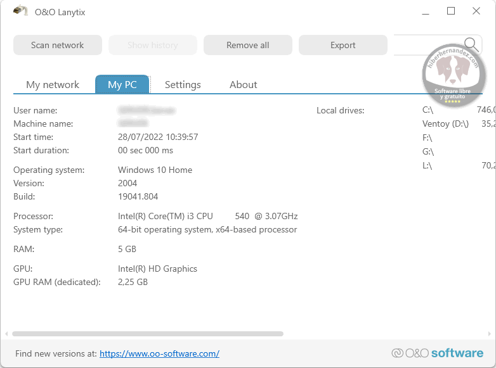Click the disabled Show history button
The image size is (496, 368).
tap(153, 45)
